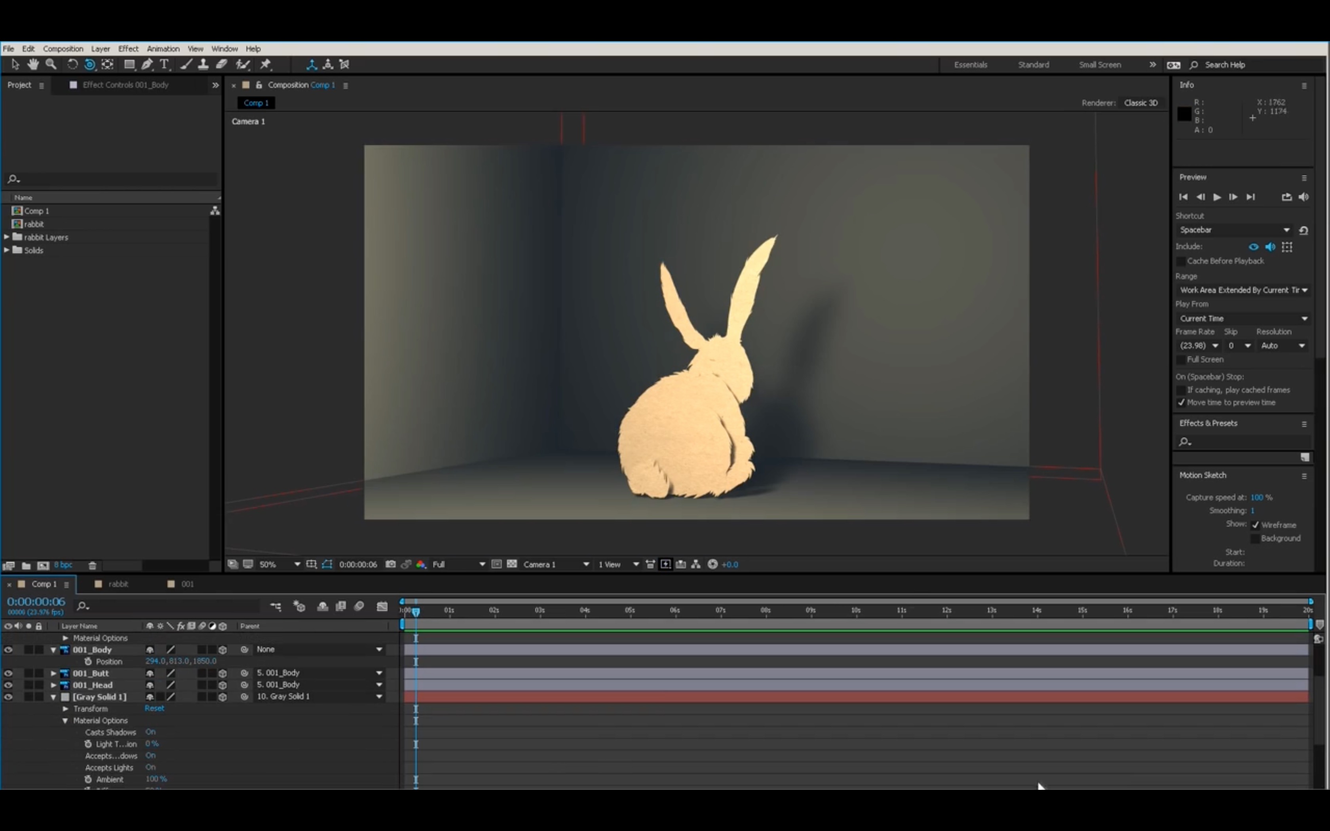Toggle Motion Sketch Wireframe checkbox
Image resolution: width=1330 pixels, height=831 pixels.
[1255, 525]
